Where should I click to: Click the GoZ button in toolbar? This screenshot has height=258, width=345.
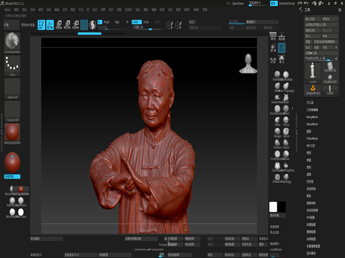(192, 21)
